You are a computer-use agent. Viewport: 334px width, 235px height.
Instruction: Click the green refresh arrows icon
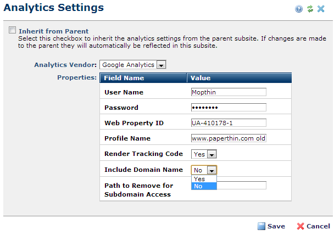pos(310,9)
